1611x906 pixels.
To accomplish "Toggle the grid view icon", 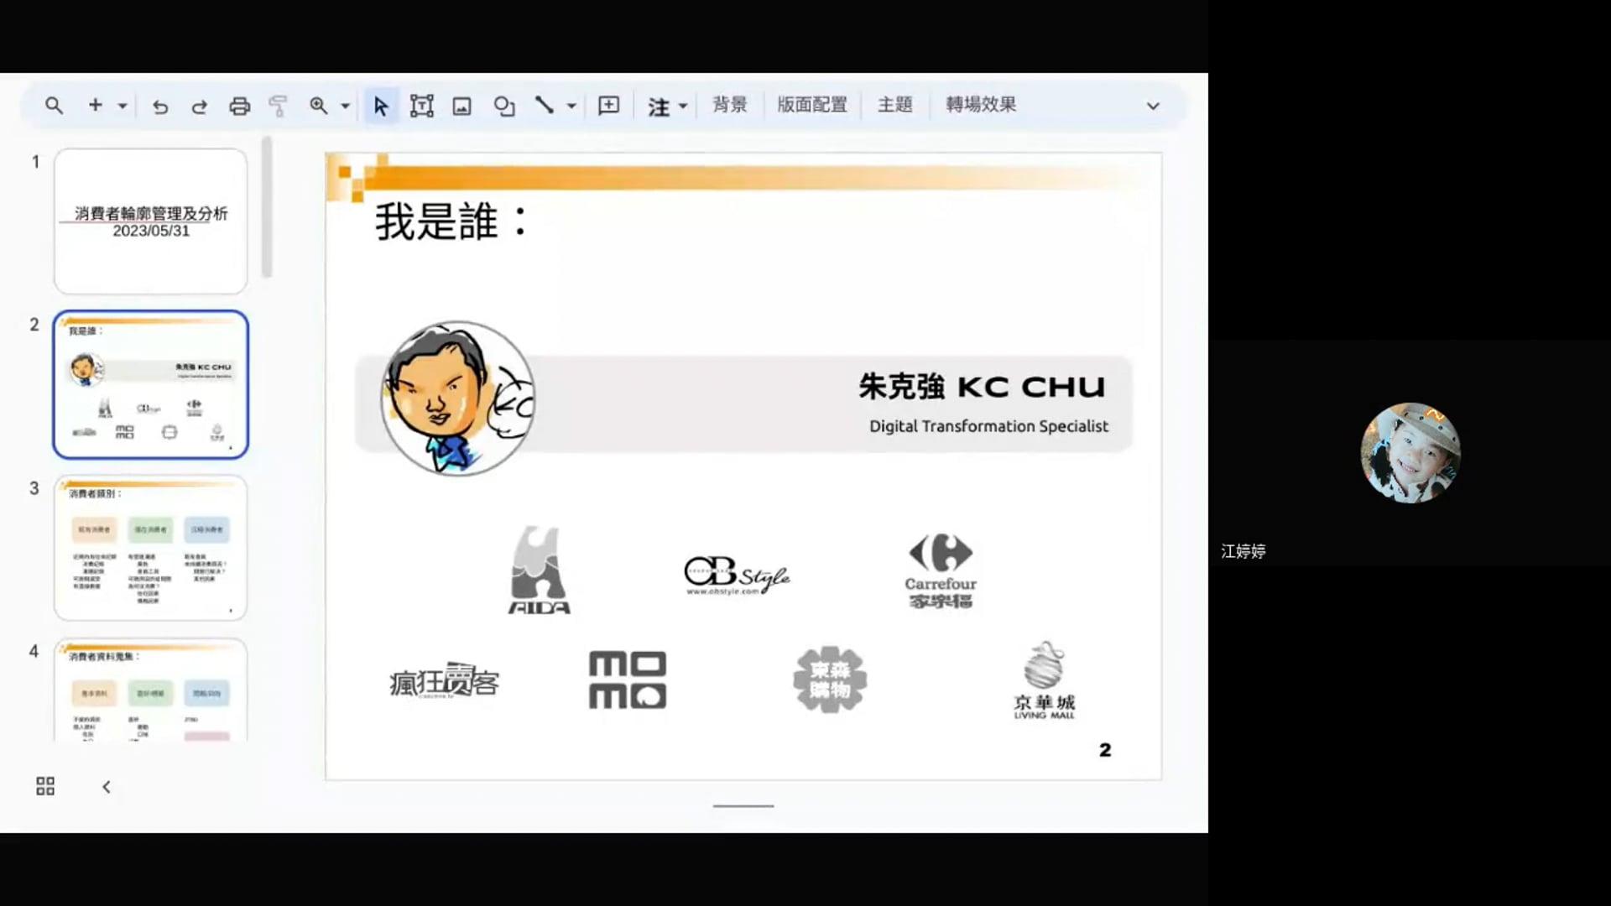I will [x=45, y=786].
